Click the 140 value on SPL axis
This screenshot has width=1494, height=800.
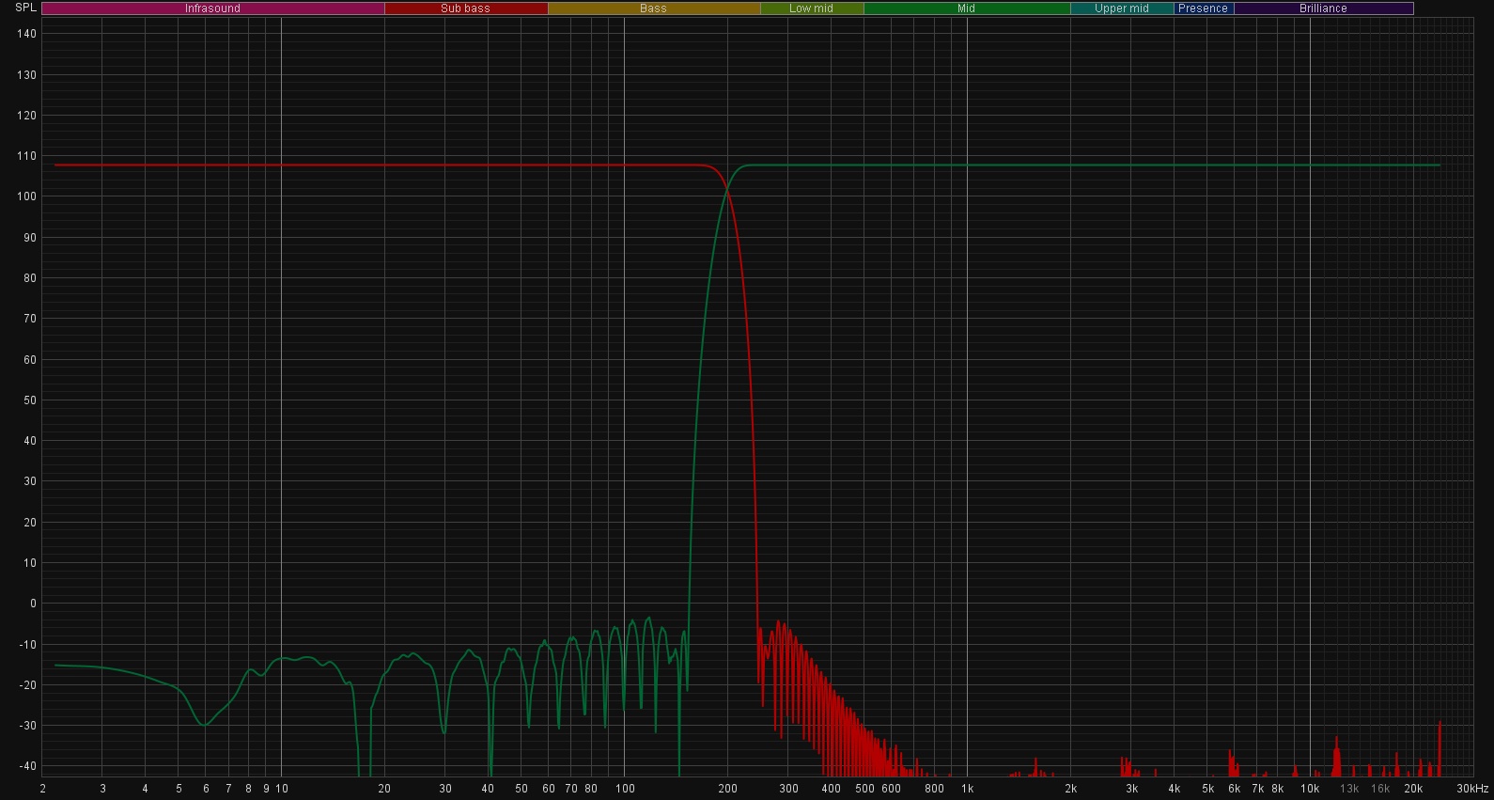[x=26, y=34]
